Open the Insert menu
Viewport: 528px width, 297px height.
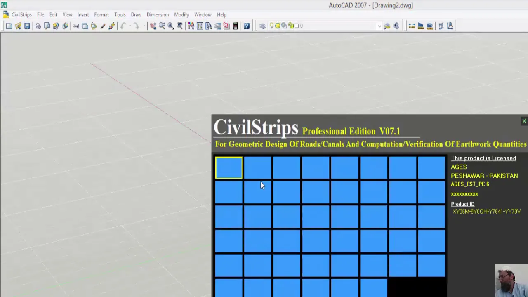[x=83, y=15]
